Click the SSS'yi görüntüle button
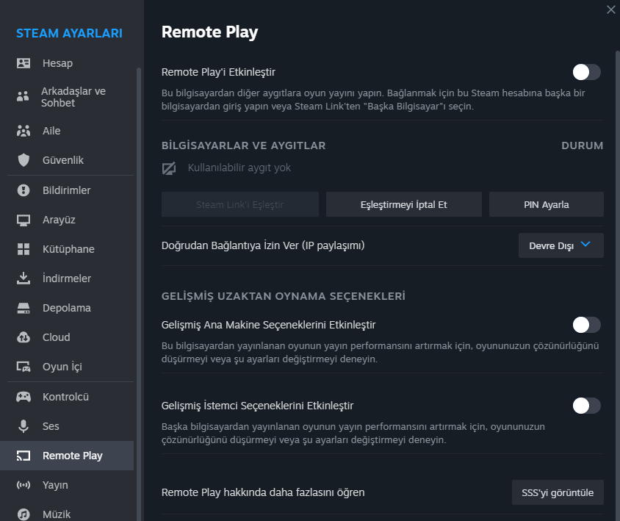 click(x=558, y=492)
